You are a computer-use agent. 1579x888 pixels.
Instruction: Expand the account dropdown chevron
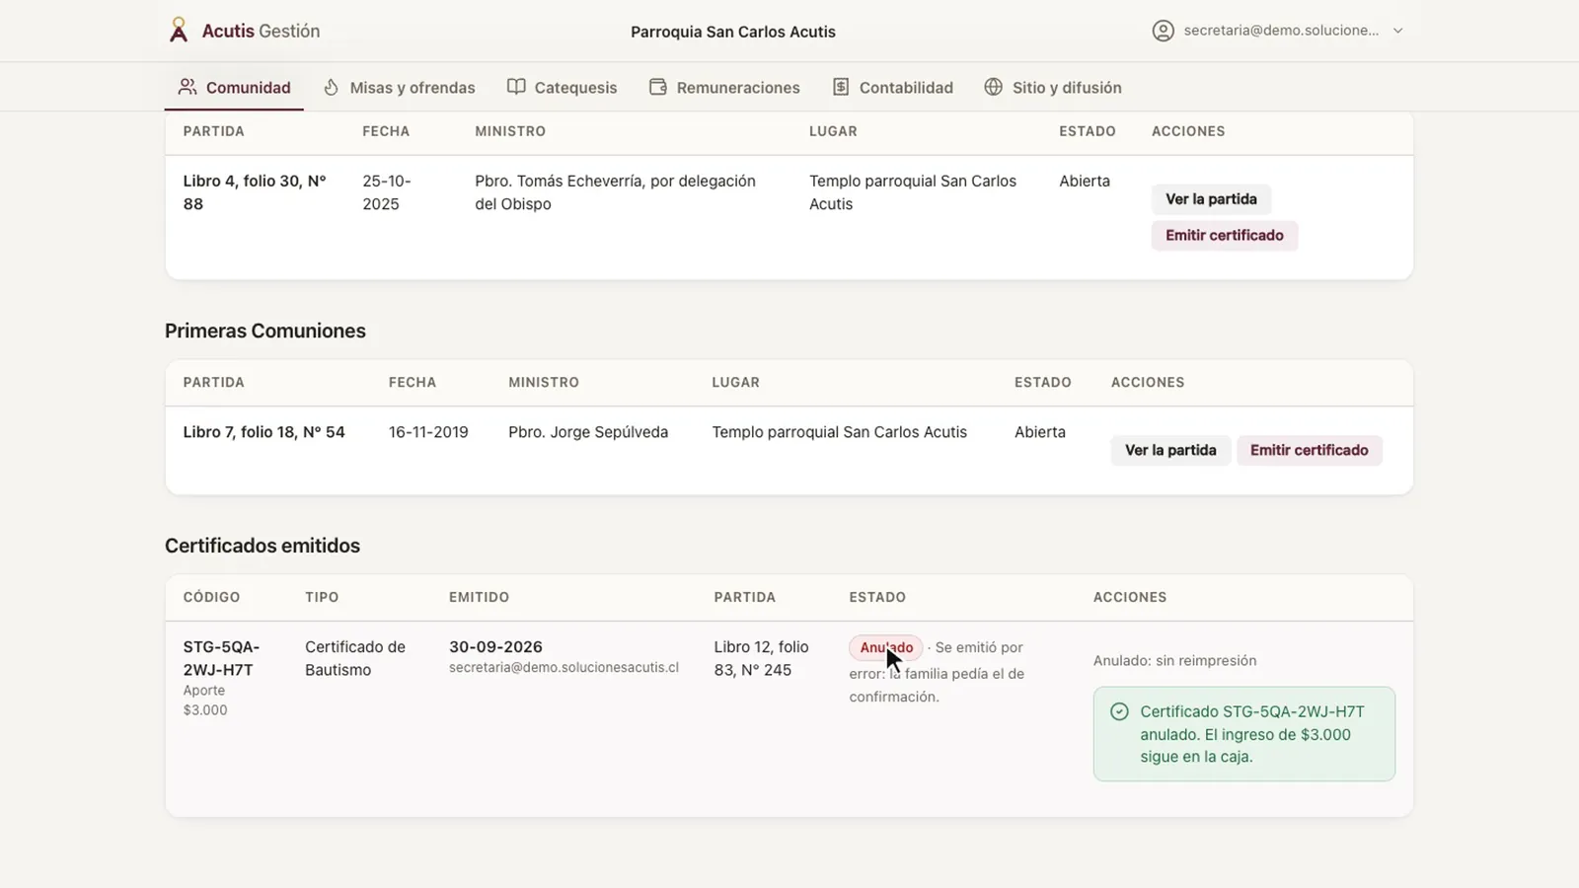tap(1397, 31)
